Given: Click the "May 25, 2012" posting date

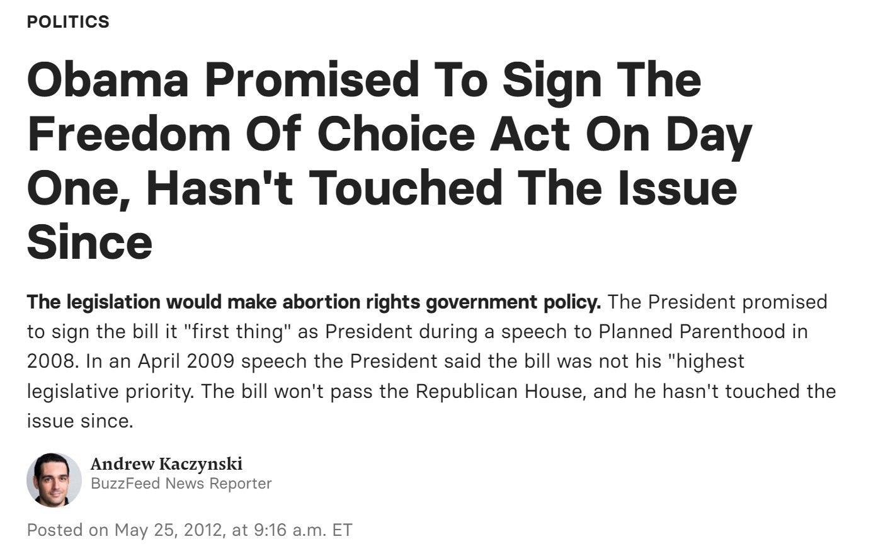Looking at the screenshot, I should point(168,530).
